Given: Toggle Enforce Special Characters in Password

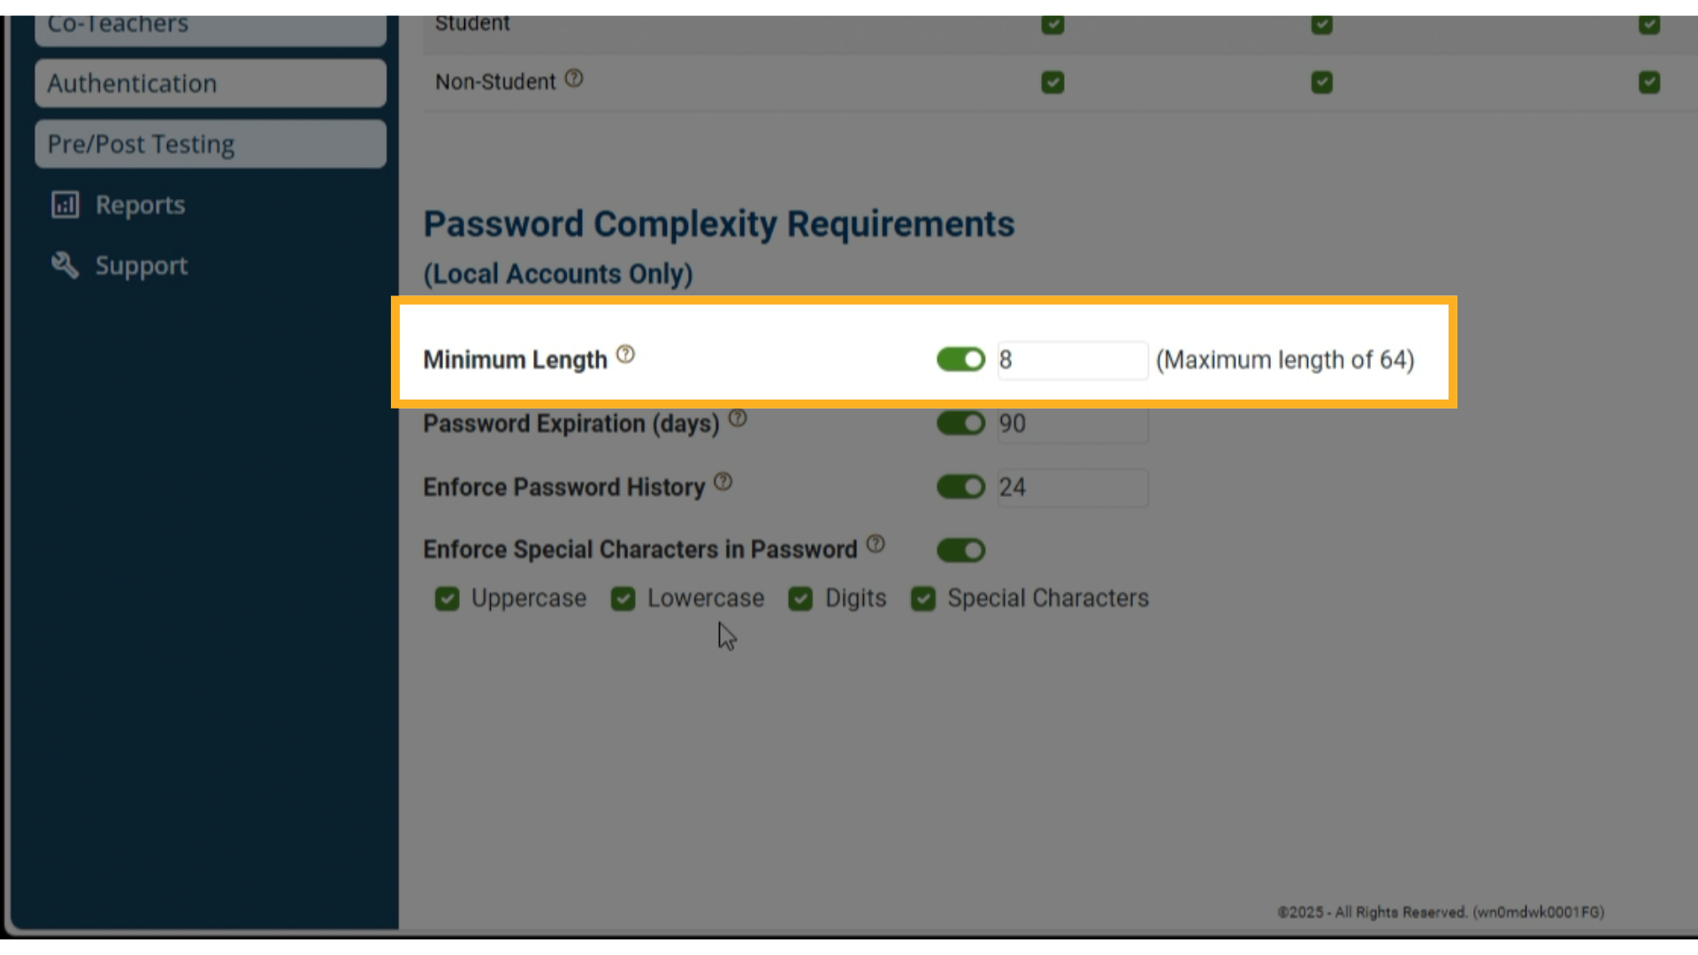Looking at the screenshot, I should coord(960,550).
